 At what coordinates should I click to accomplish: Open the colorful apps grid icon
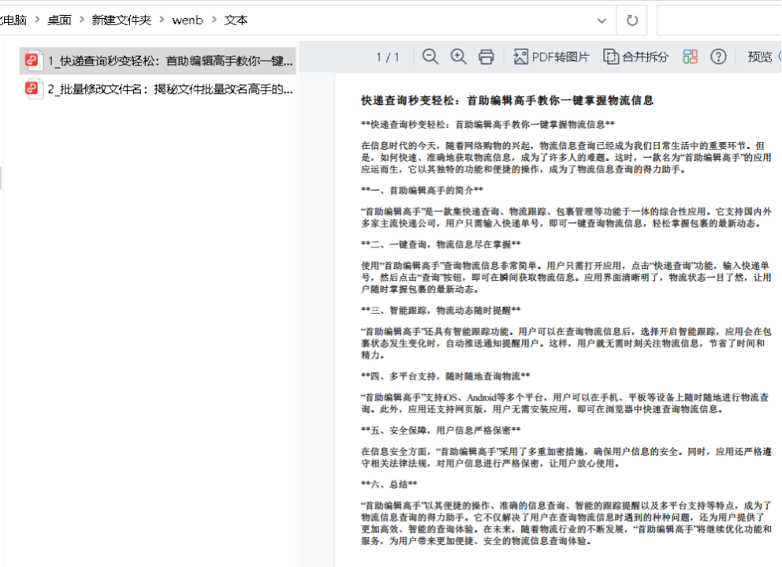[691, 57]
